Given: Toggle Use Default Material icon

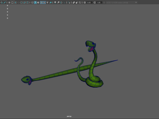Looking at the screenshot, I should (x=38, y=3).
